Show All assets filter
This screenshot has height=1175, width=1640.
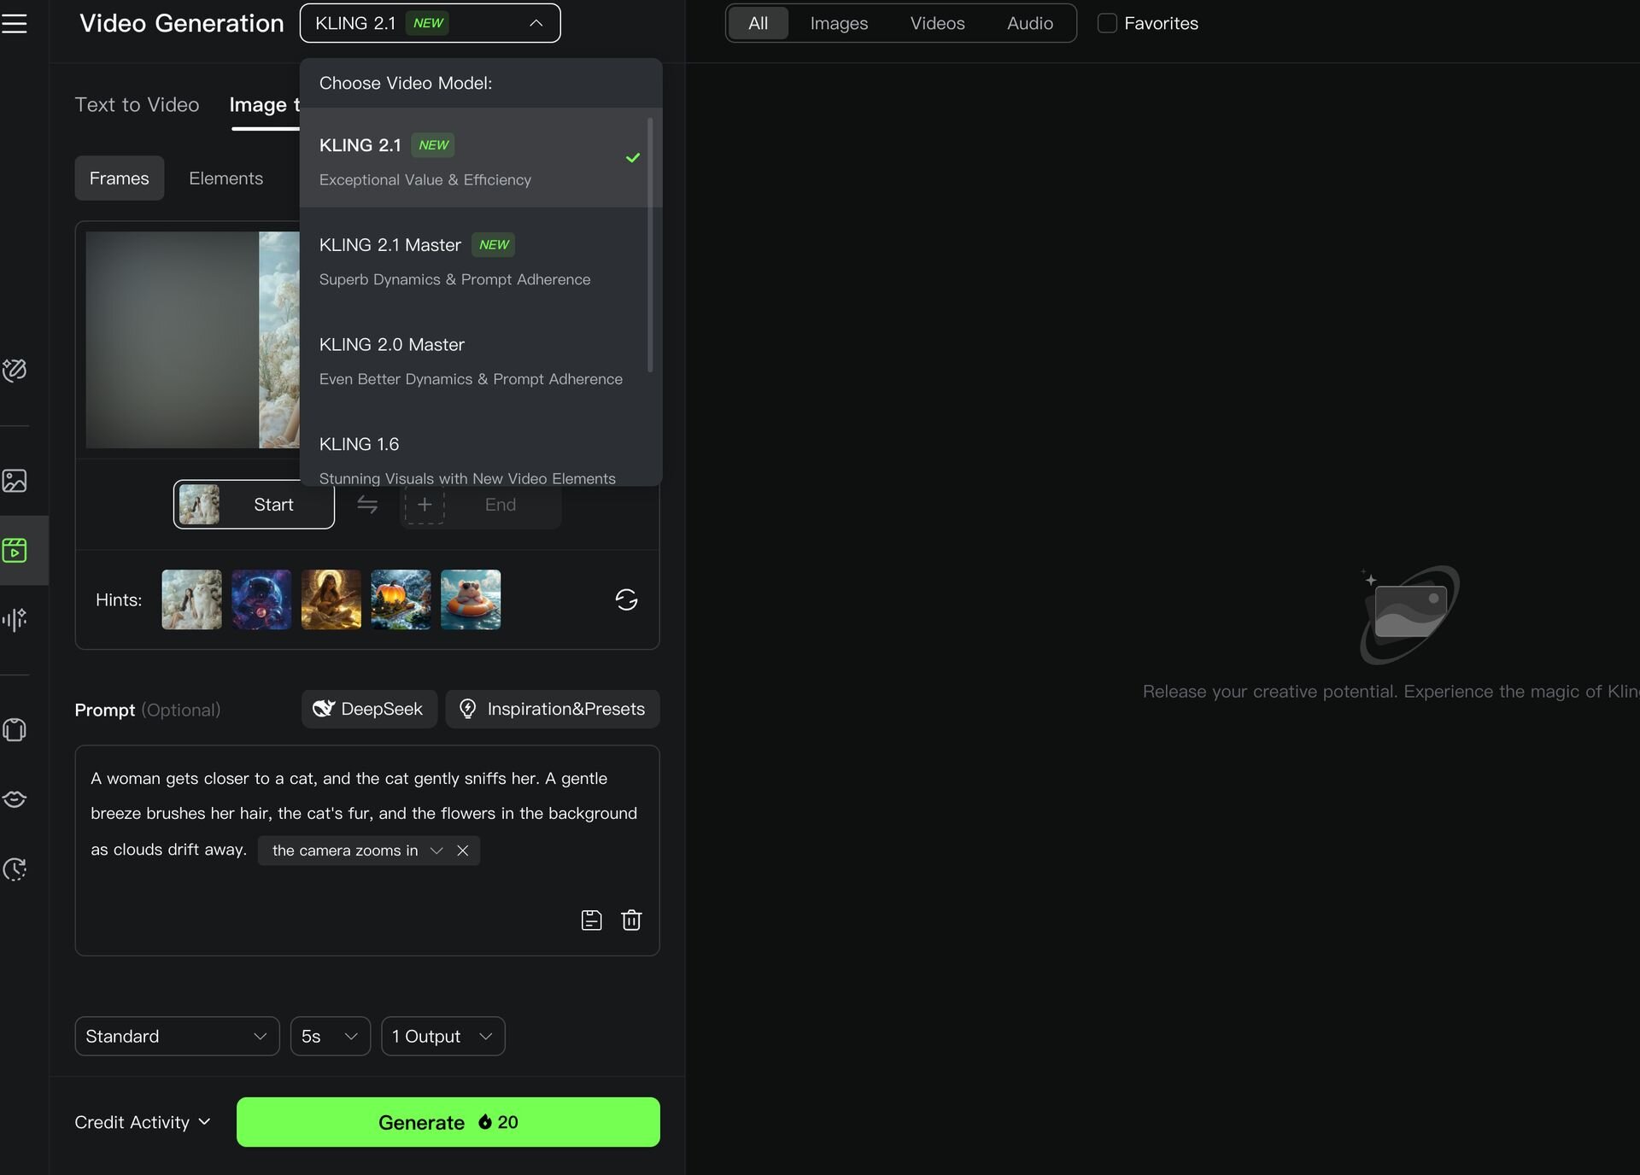(x=758, y=23)
